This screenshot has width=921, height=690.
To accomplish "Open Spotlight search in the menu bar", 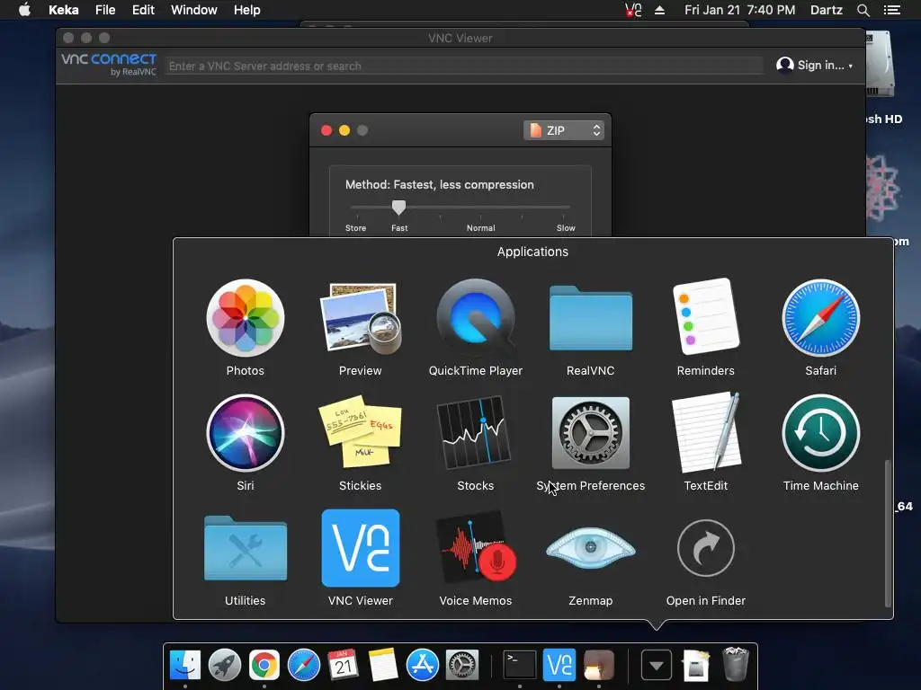I will click(863, 10).
